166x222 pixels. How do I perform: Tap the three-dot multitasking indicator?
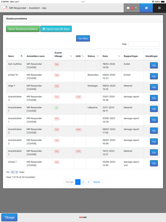83,2
